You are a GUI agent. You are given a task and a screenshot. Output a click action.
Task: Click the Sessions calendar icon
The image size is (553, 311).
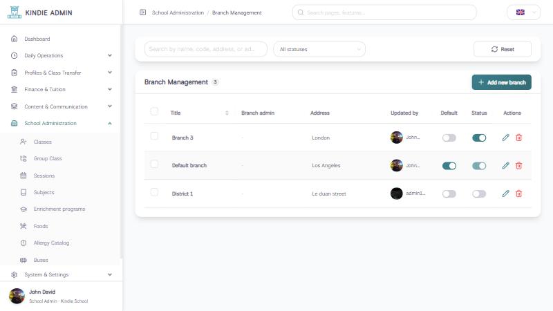24,176
